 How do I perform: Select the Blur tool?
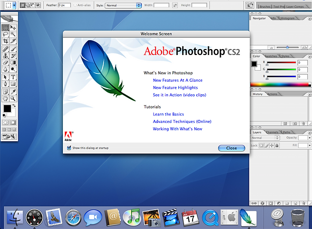(5, 69)
